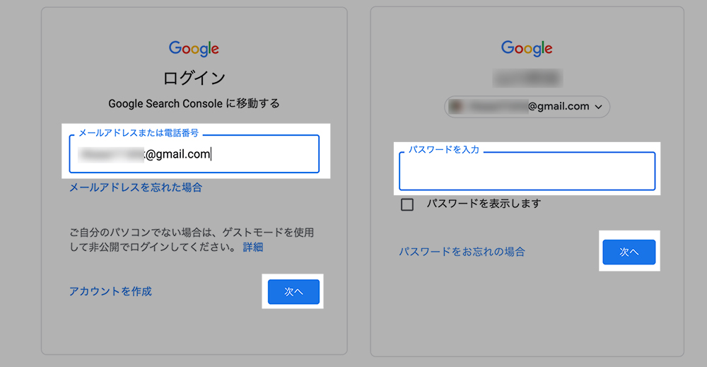Open メールアドレスを忘れた場合 link
The height and width of the screenshot is (367, 707).
point(136,187)
